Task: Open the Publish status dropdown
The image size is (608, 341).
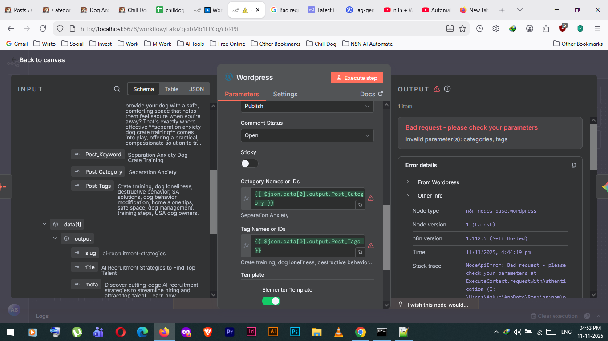Action: [x=307, y=106]
